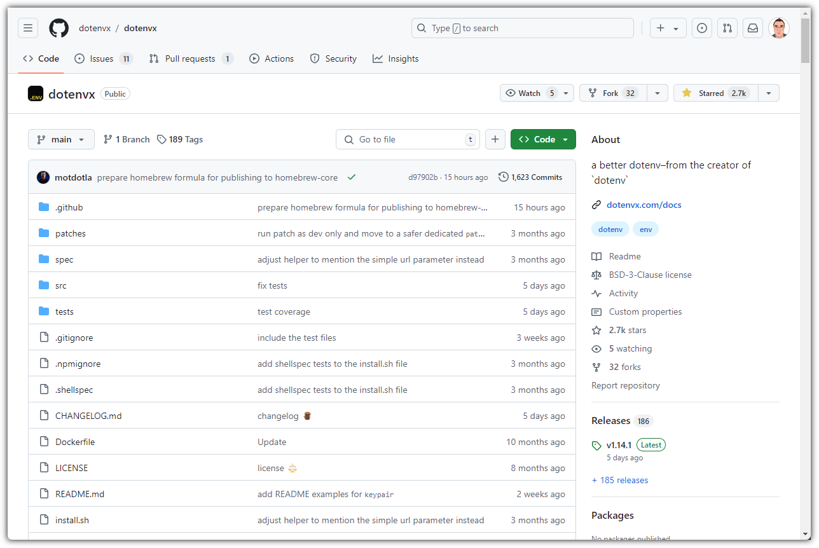Open the pull requests icon in the header
Viewport: 819px width, 548px height.
coord(727,28)
